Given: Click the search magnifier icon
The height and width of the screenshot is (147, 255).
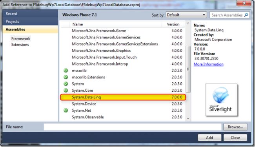Looking at the screenshot, I should [x=246, y=15].
